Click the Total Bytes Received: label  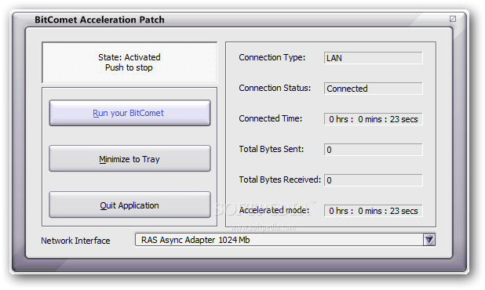click(x=280, y=179)
